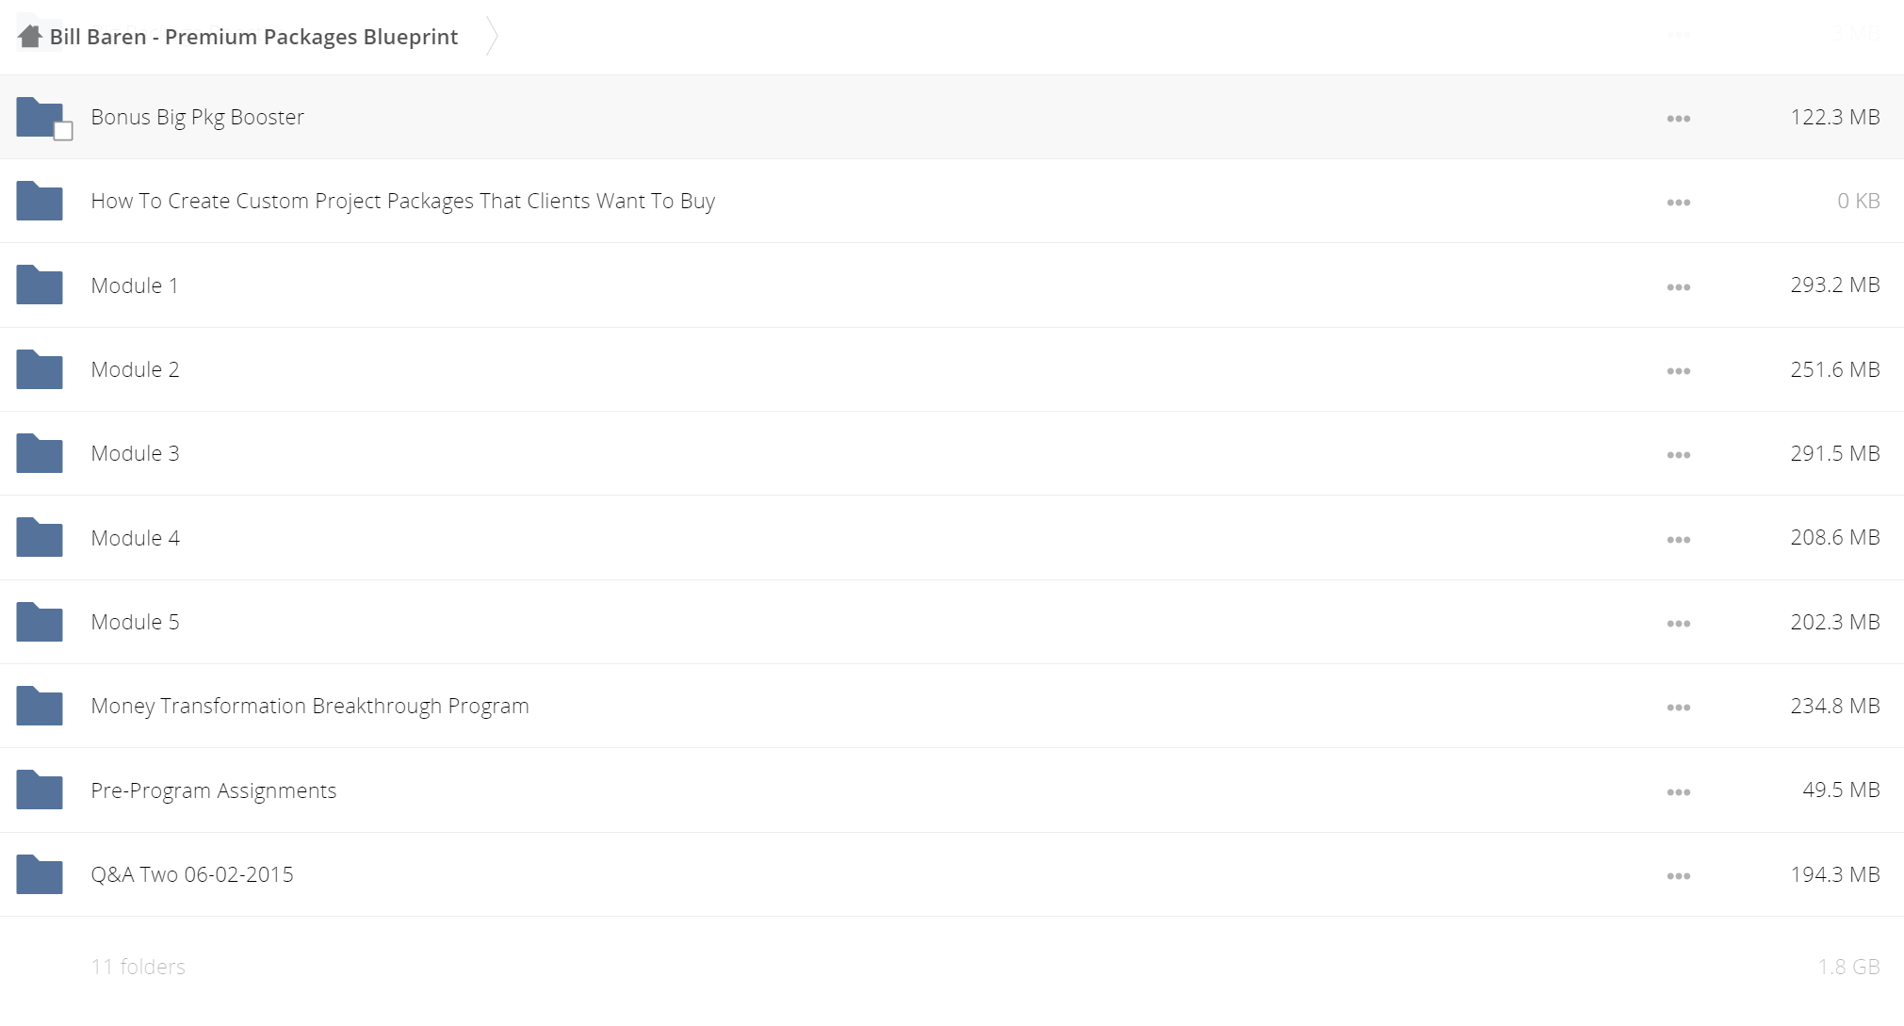Open more actions for Q&A Two 06-02-2015

point(1678,876)
